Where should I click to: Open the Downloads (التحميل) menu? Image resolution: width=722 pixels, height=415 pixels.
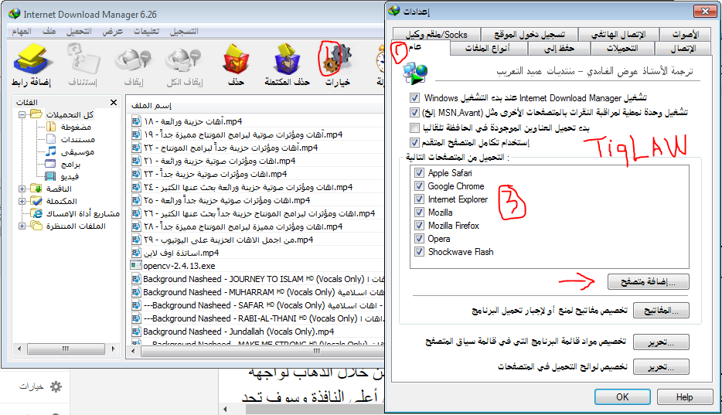(x=79, y=31)
